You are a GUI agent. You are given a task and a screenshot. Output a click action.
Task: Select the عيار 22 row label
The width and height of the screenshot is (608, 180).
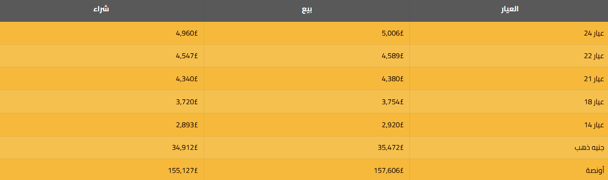[x=594, y=56]
